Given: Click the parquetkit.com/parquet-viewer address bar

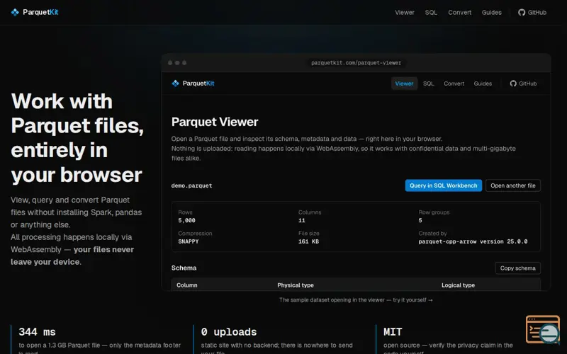Looking at the screenshot, I should [x=356, y=63].
